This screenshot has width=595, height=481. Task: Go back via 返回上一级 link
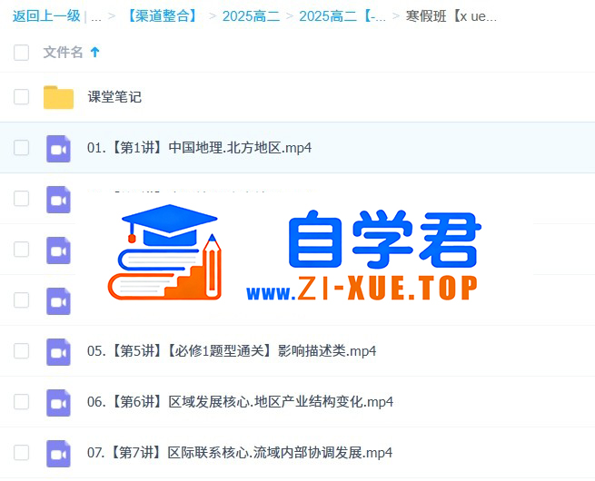pyautogui.click(x=46, y=16)
